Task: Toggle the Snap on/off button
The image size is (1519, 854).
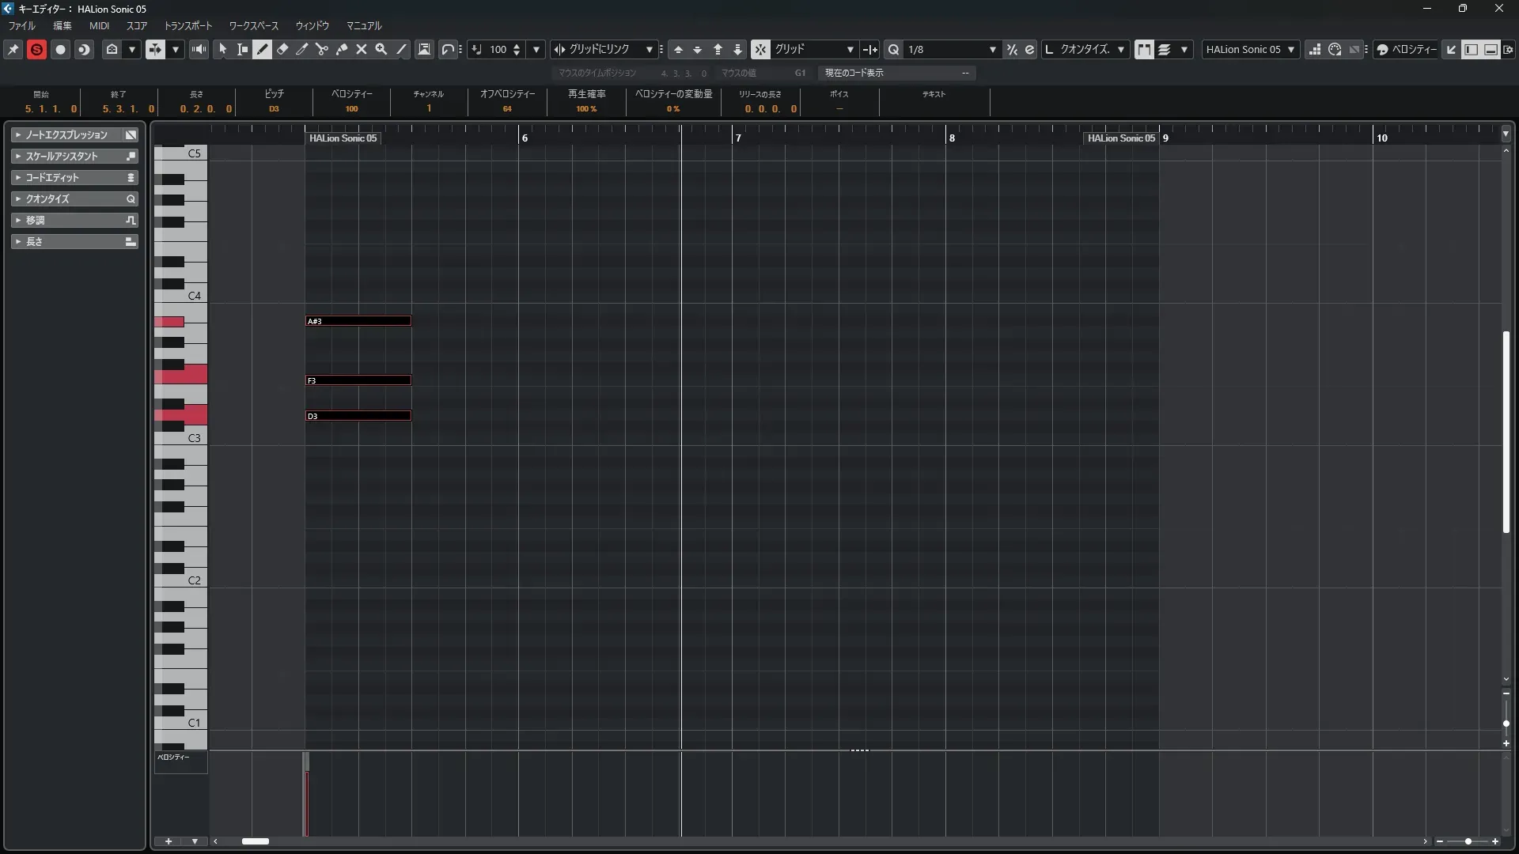Action: [759, 49]
